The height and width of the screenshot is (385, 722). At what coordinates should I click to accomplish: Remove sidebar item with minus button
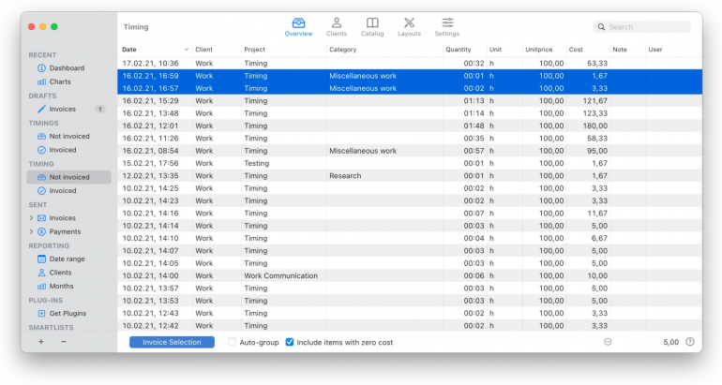(64, 342)
